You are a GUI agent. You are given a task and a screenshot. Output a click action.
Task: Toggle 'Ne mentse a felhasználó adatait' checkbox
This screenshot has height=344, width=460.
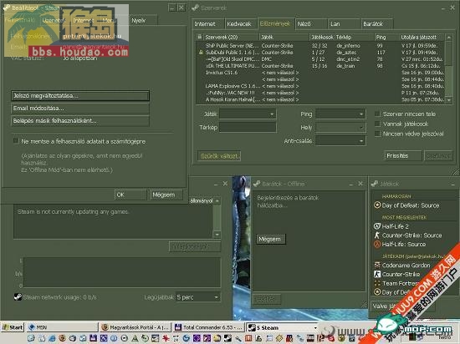click(x=16, y=141)
